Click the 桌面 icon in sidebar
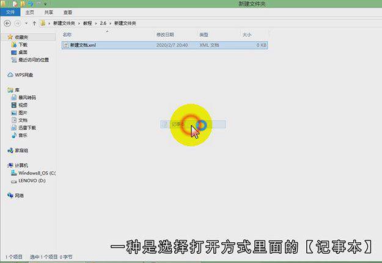Screen dimensions: 382x263 pyautogui.click(x=14, y=52)
